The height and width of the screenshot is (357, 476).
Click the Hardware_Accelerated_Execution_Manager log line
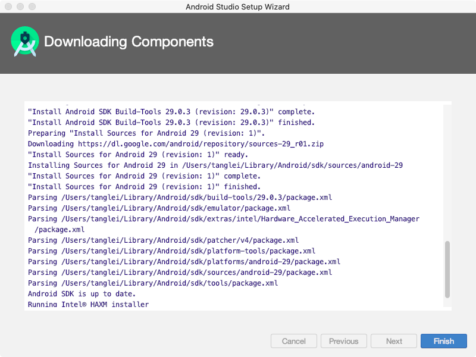tap(223, 219)
